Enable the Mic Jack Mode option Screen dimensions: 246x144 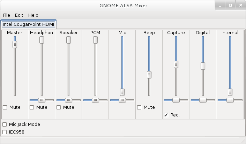[5, 124]
